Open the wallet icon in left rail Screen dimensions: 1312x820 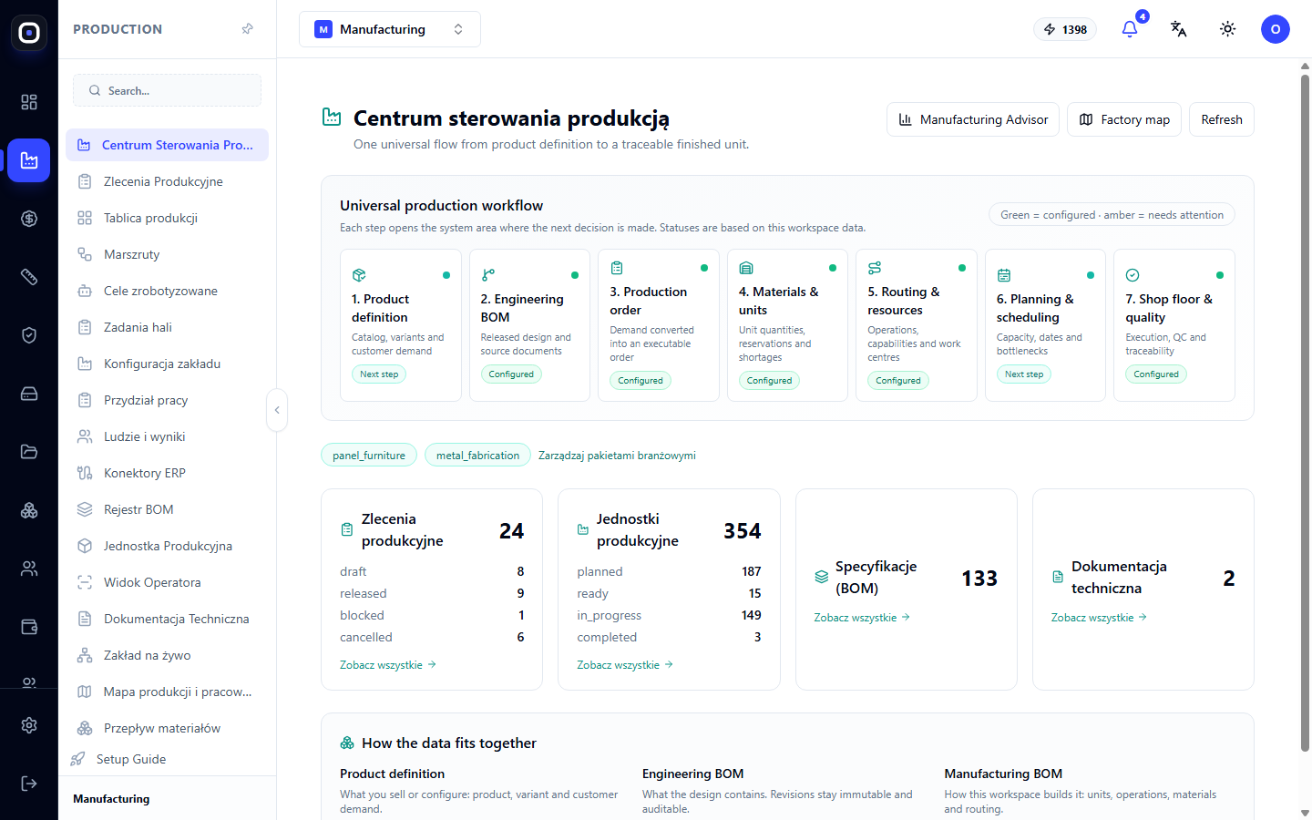tap(29, 627)
